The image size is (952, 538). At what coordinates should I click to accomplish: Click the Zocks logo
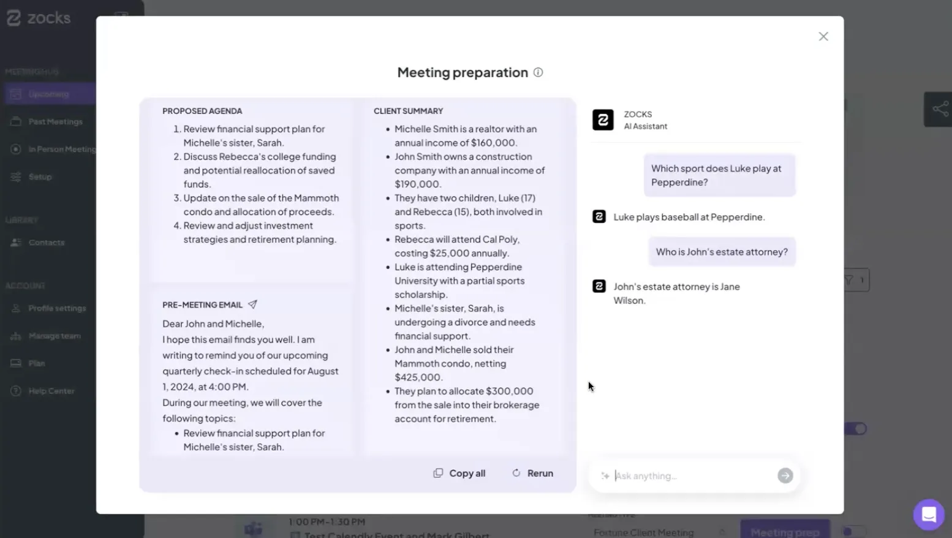tap(39, 18)
